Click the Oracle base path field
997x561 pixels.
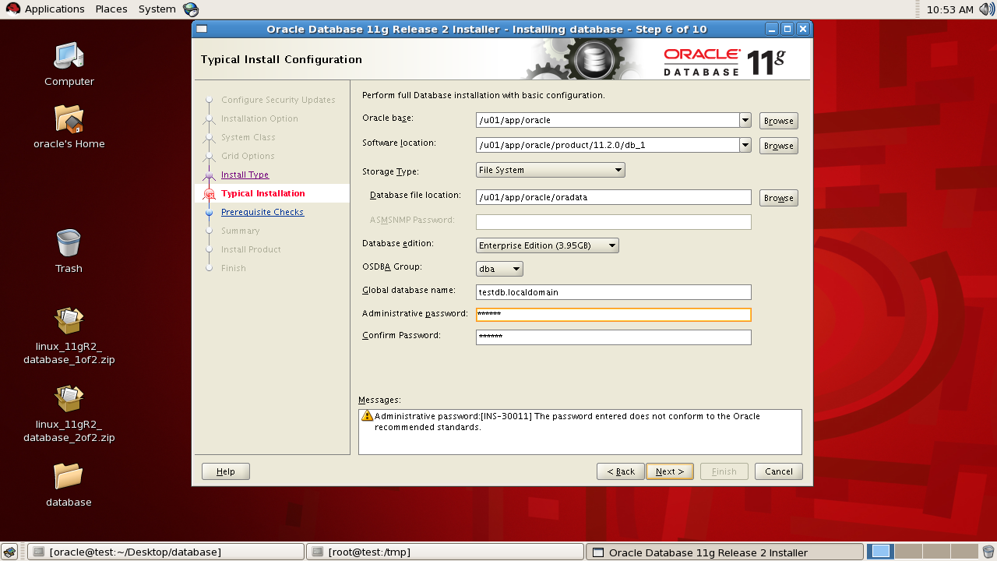(x=608, y=120)
